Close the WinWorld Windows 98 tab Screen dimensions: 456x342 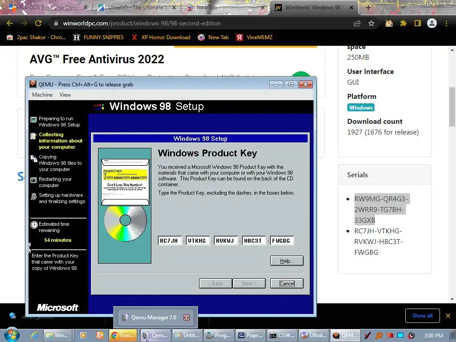tap(351, 8)
